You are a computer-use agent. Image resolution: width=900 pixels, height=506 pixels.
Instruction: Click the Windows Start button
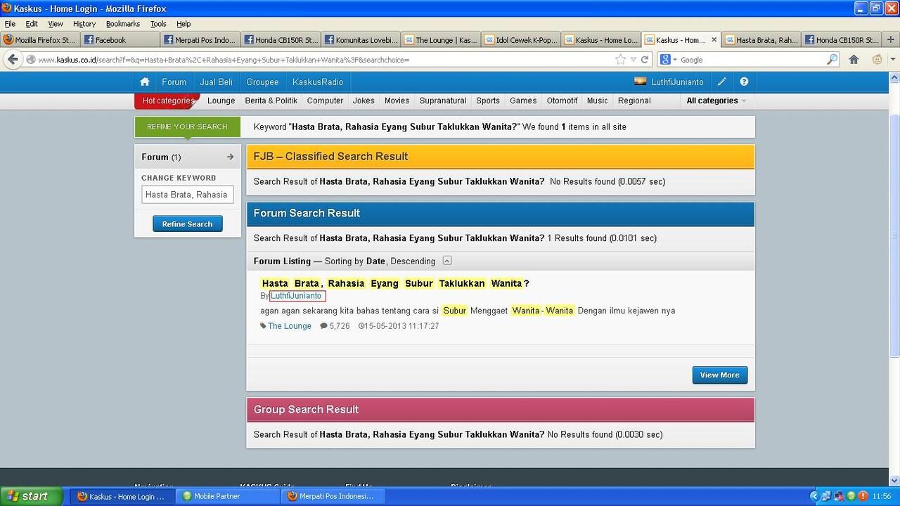pyautogui.click(x=32, y=496)
